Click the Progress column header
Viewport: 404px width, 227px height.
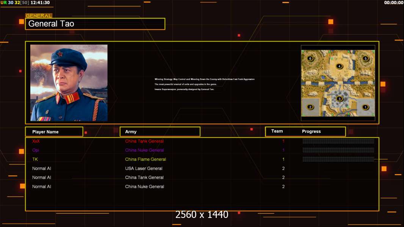coord(311,131)
